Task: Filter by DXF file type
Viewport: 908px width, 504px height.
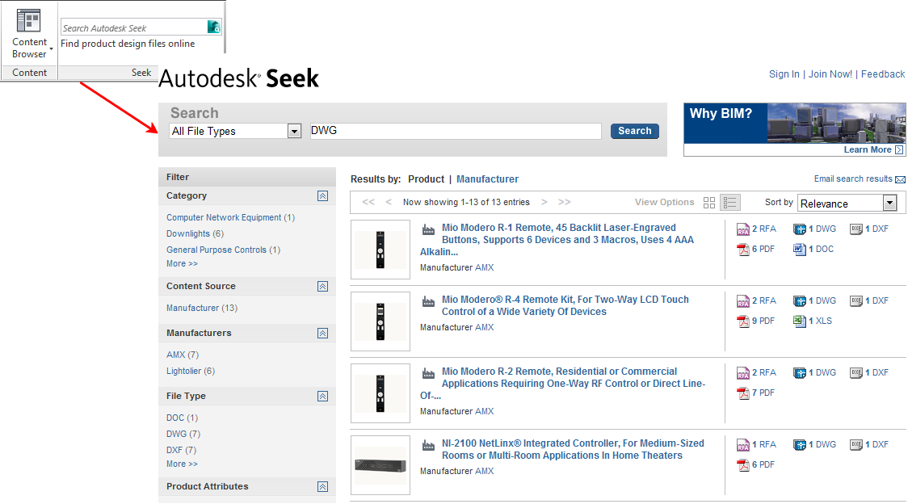Action: (174, 450)
